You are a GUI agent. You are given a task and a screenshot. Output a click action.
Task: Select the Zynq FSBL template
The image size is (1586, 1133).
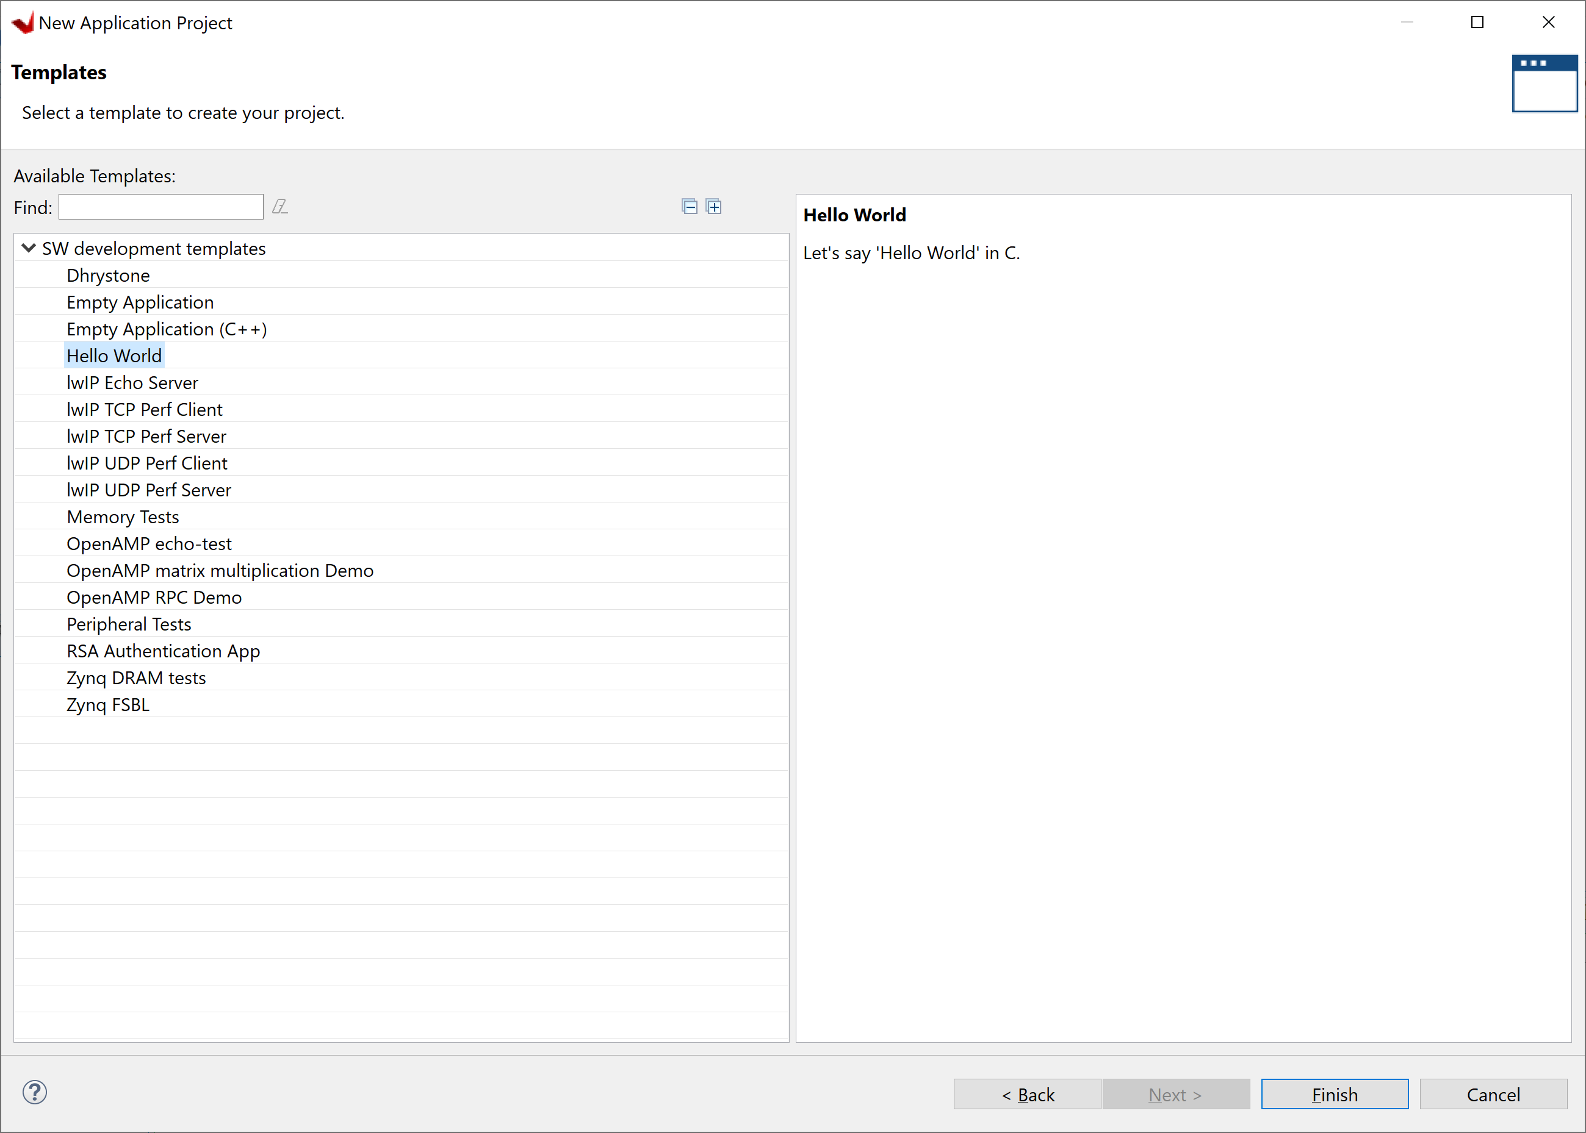pos(107,705)
